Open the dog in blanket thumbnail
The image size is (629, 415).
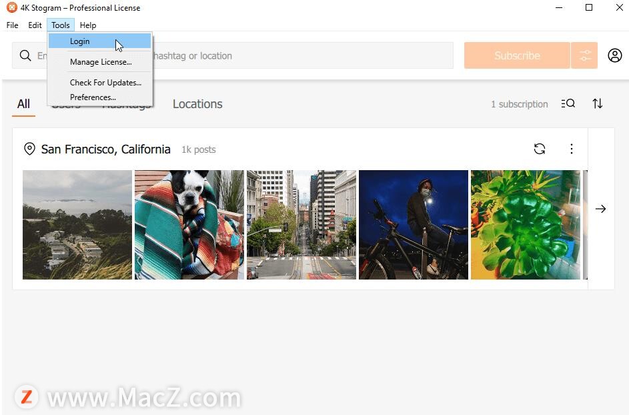coord(189,225)
